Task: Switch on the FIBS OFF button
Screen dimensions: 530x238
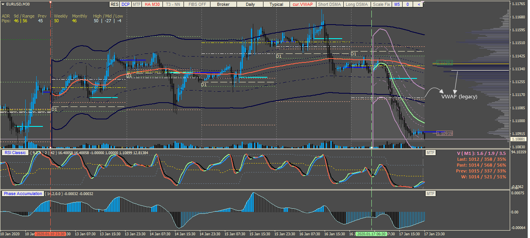Action: (x=197, y=5)
